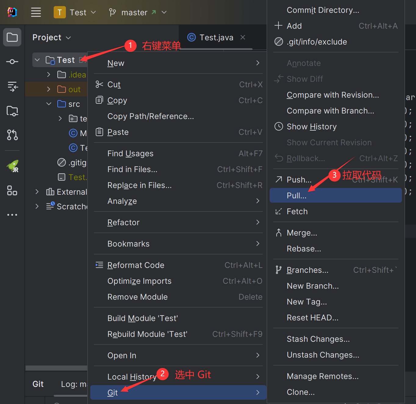Select Commit Directory...
Screen dimensions: 416x404
pyautogui.click(x=336, y=10)
